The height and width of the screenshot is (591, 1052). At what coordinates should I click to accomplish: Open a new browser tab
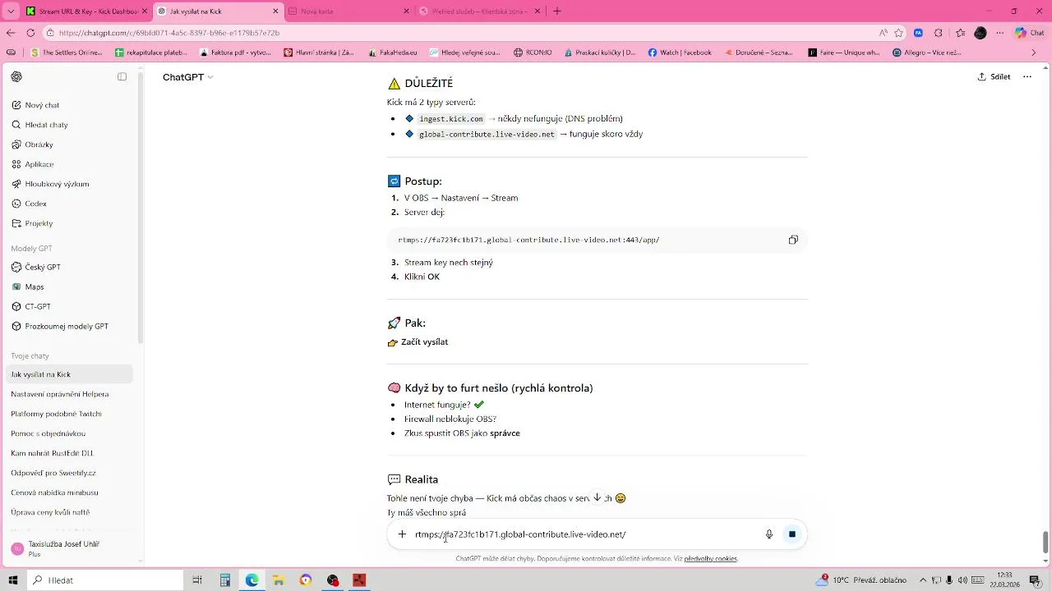coord(557,11)
